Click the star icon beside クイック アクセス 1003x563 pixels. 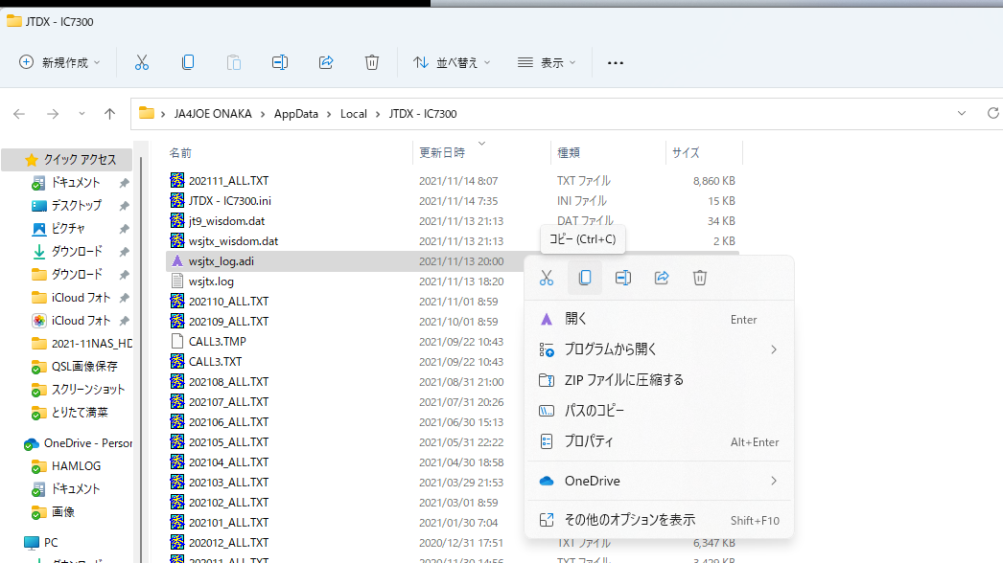point(31,159)
